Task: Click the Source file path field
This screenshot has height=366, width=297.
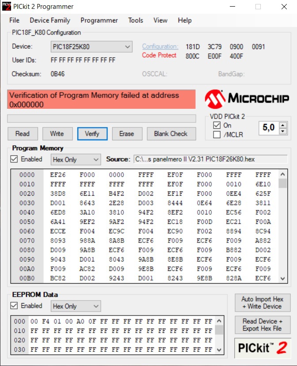Action: [211, 159]
